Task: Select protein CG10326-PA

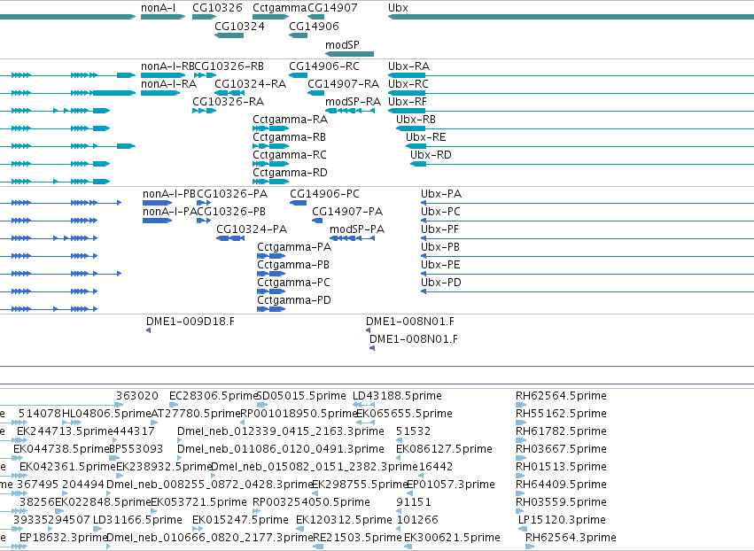Action: pyautogui.click(x=232, y=194)
